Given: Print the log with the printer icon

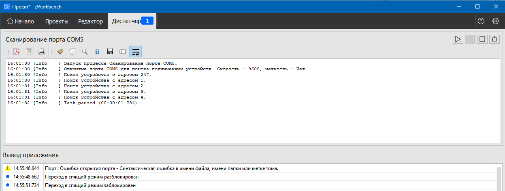Looking at the screenshot, I should pos(41,52).
